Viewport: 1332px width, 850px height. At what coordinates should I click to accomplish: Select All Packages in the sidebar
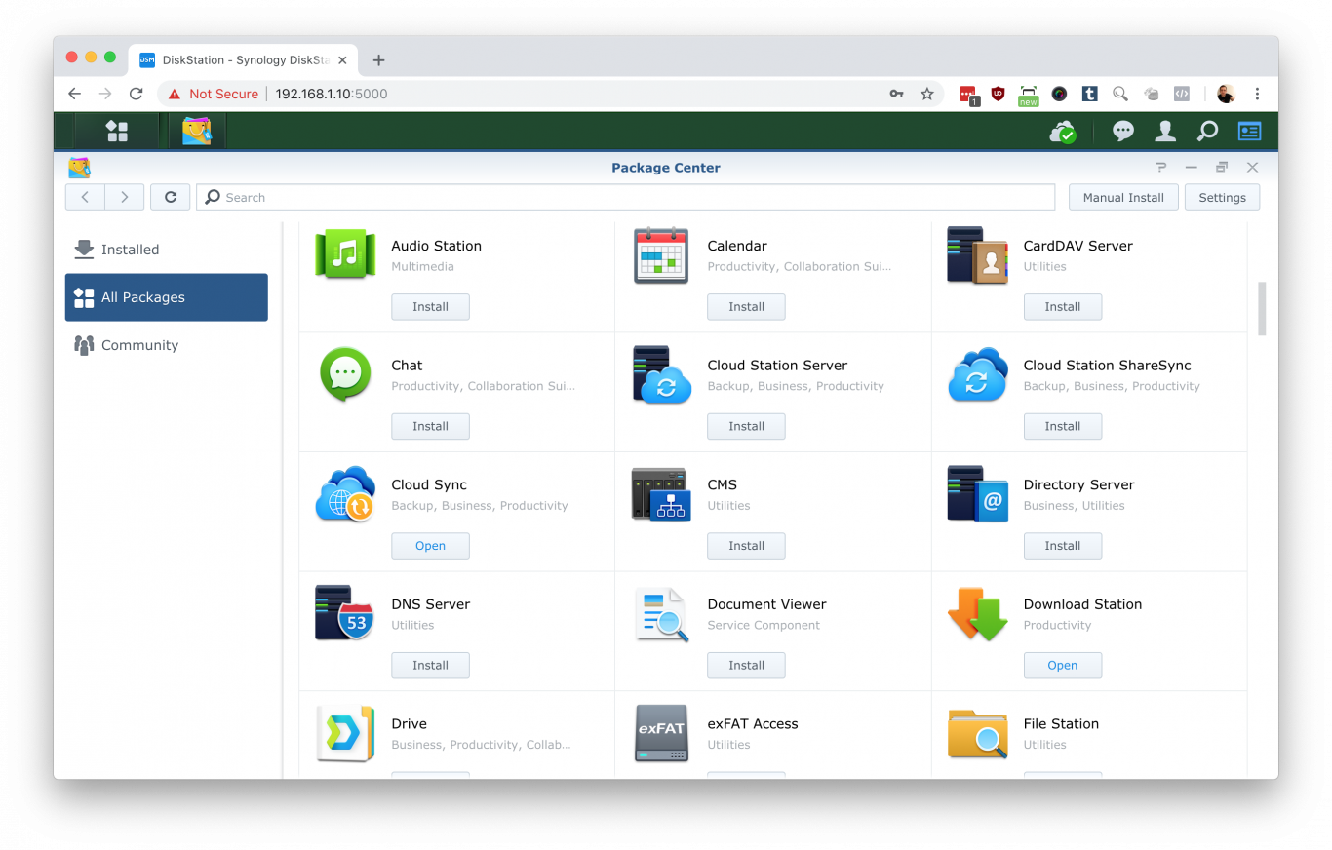click(x=167, y=297)
